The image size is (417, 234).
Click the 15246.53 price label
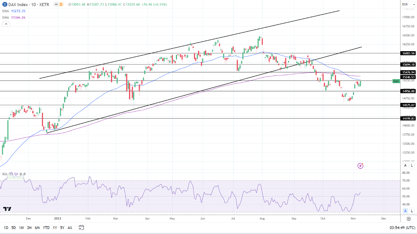[408, 77]
